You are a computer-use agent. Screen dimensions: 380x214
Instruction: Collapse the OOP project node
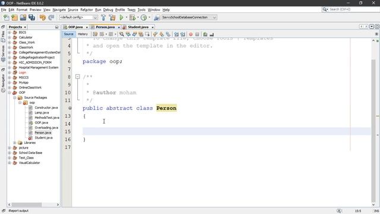9,93
